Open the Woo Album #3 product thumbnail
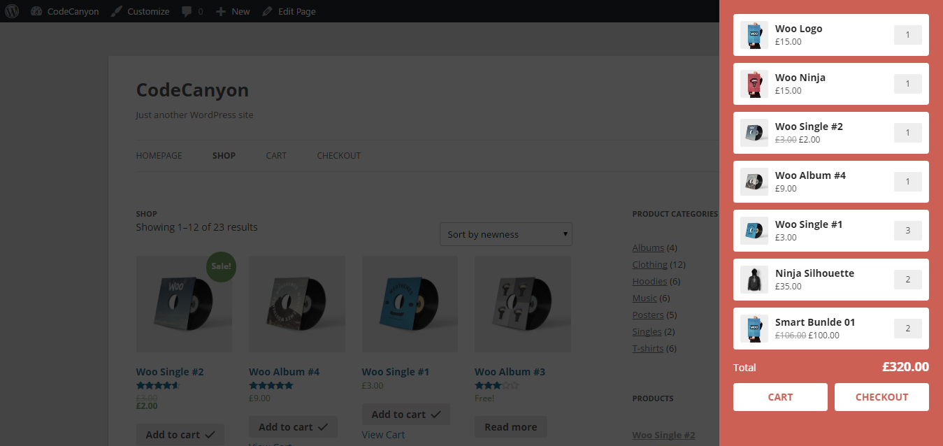The height and width of the screenshot is (446, 943). click(523, 304)
